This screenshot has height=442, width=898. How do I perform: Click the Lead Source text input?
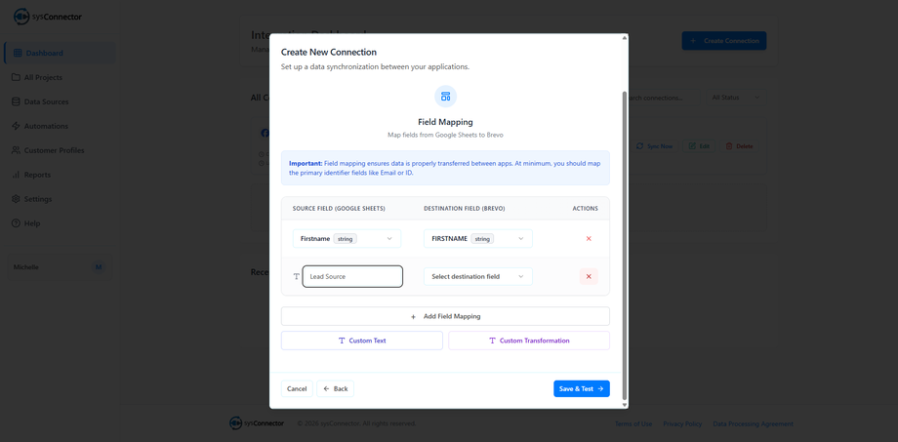(352, 277)
